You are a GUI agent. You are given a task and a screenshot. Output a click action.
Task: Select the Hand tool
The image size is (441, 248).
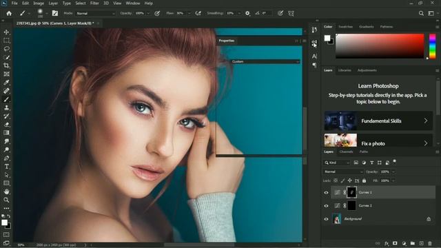6,192
